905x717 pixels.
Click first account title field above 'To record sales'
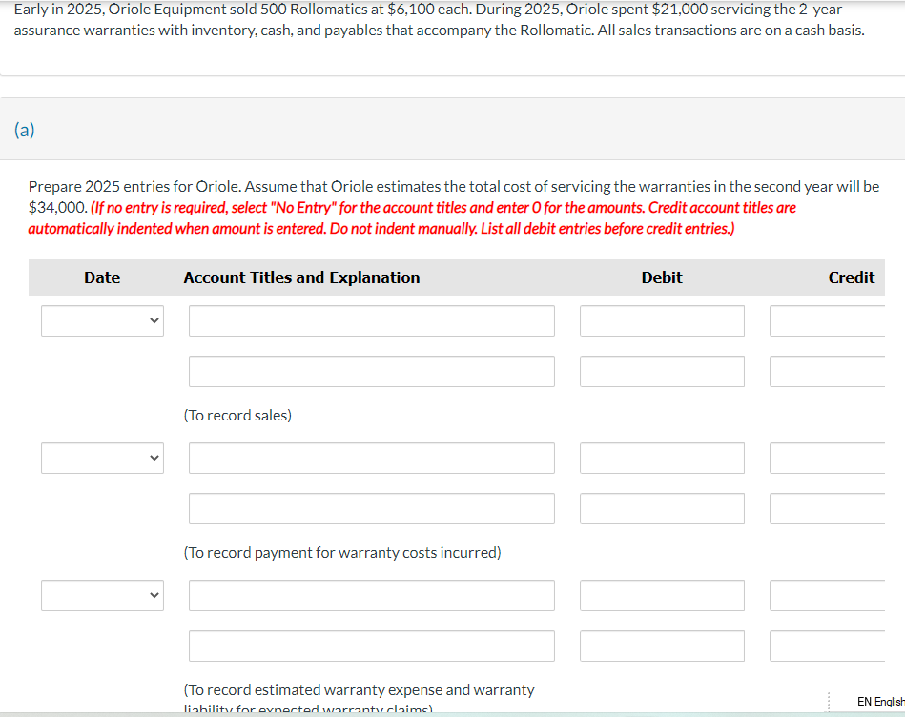pyautogui.click(x=372, y=320)
